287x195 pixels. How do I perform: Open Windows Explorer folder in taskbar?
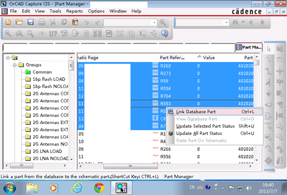click(x=32, y=188)
